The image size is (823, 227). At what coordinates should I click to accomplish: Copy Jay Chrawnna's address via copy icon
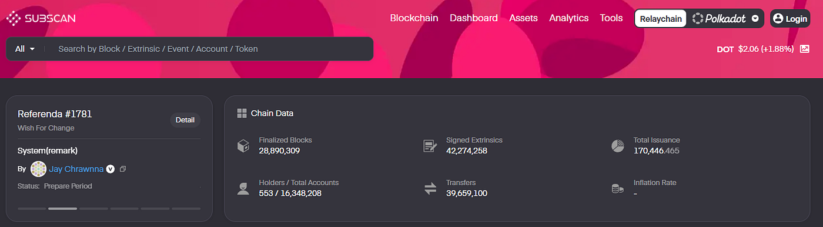pyautogui.click(x=123, y=169)
